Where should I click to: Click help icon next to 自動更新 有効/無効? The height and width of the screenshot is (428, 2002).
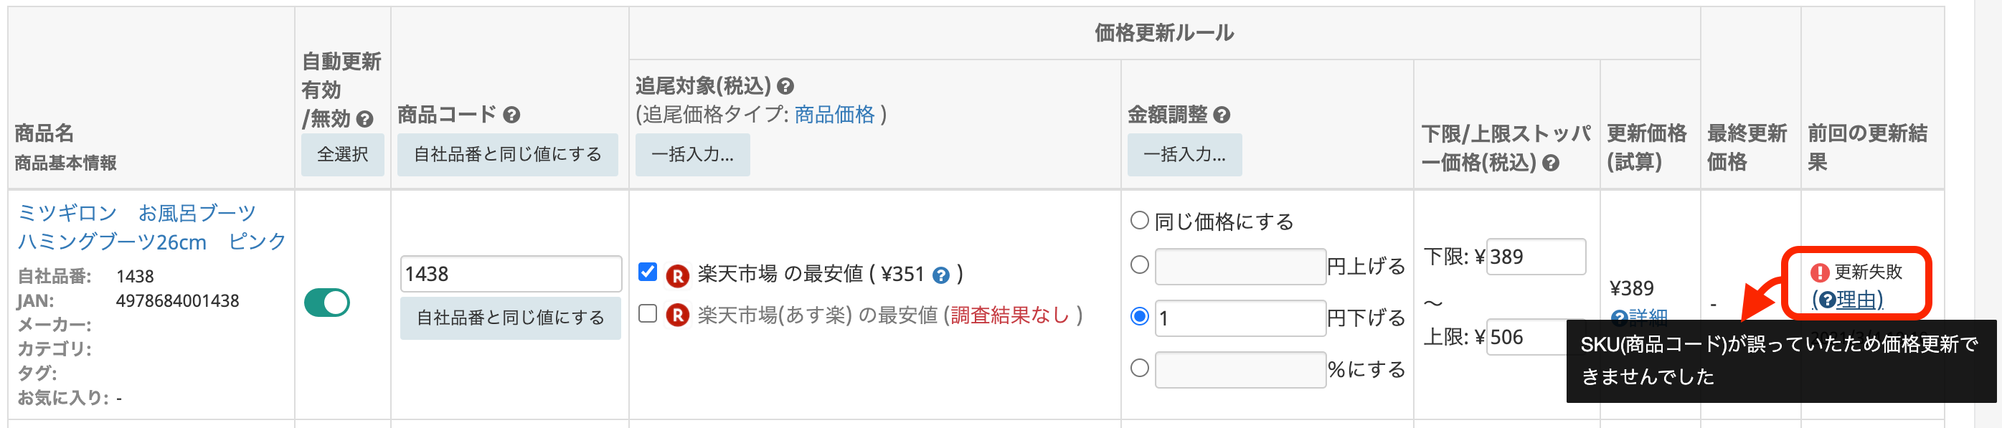[364, 120]
